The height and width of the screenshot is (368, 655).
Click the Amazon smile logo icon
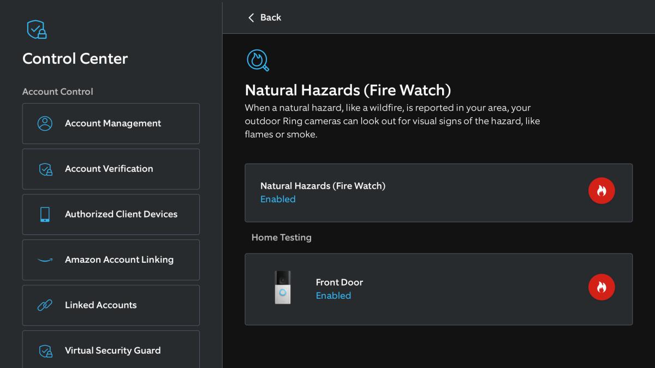(45, 260)
